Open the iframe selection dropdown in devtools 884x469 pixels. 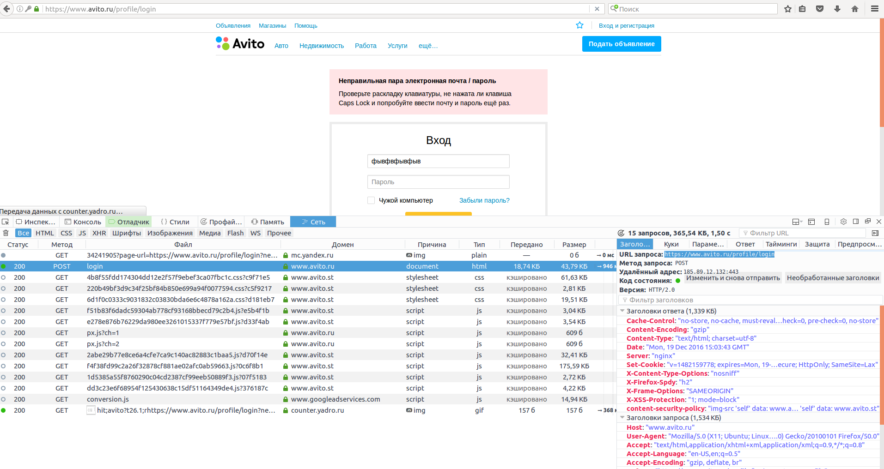click(x=797, y=222)
